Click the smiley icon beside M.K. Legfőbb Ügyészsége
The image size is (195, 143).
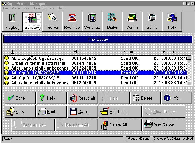pos(6,58)
